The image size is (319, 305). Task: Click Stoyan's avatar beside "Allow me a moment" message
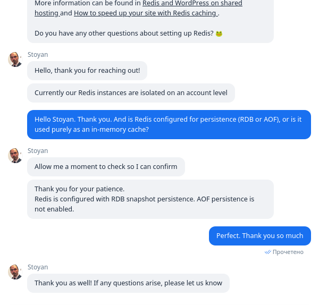point(15,156)
